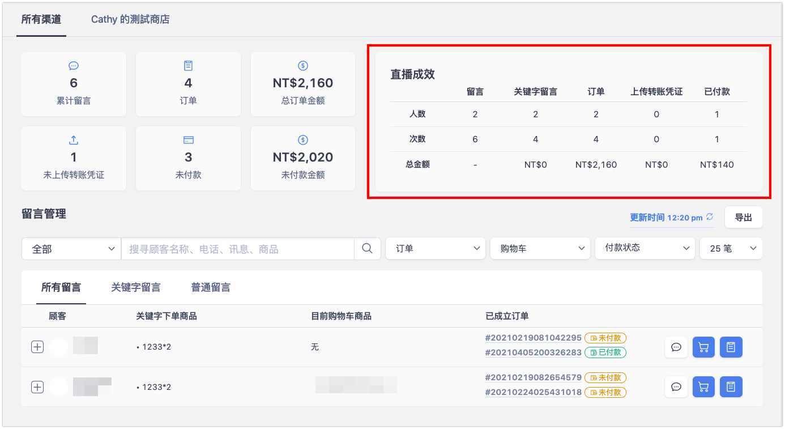Click the clipboard icon above 订单 count
The image size is (785, 429).
click(188, 66)
